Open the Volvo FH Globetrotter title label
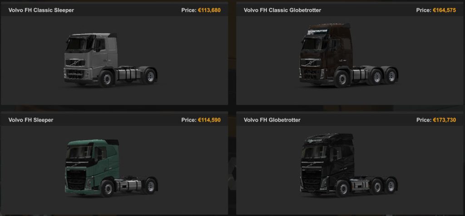The width and height of the screenshot is (465, 216). click(x=272, y=120)
